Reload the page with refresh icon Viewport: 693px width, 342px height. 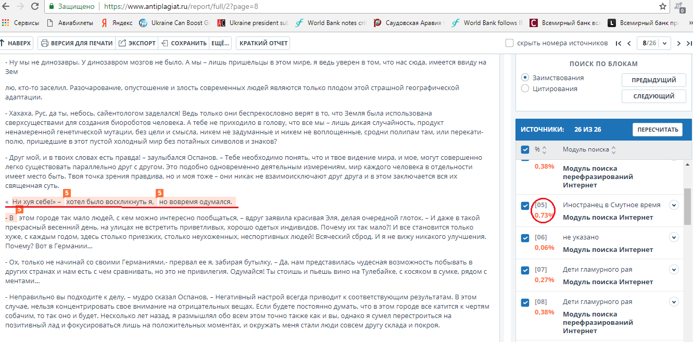[x=34, y=6]
